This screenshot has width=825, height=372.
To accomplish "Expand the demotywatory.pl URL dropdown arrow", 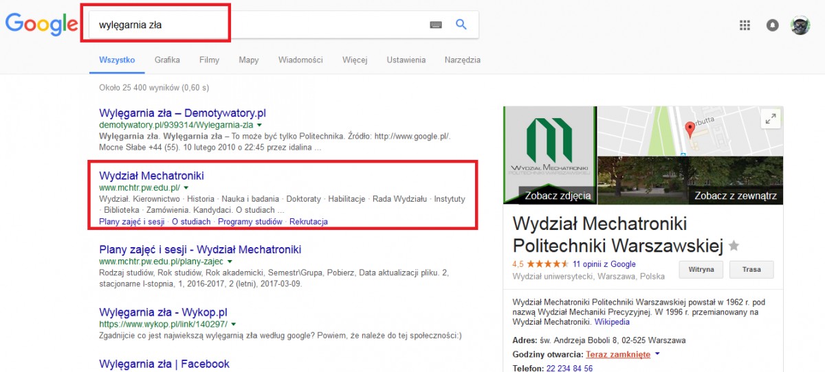I will click(260, 126).
